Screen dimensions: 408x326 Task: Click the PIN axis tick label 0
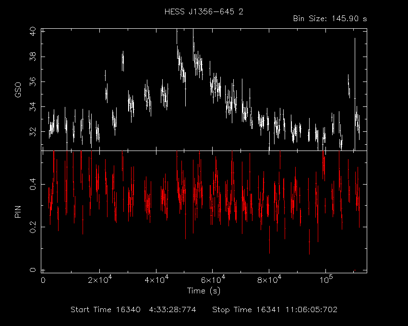coord(33,270)
